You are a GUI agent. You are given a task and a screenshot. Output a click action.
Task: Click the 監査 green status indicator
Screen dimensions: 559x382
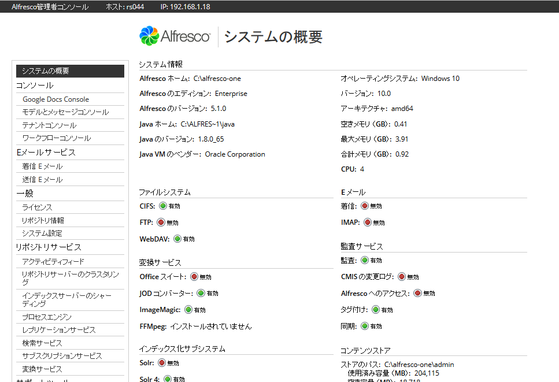click(364, 260)
